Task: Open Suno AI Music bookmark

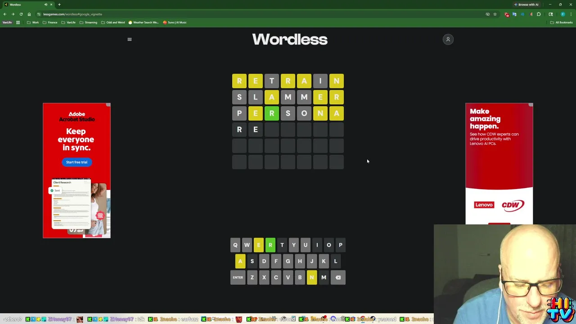Action: (175, 22)
